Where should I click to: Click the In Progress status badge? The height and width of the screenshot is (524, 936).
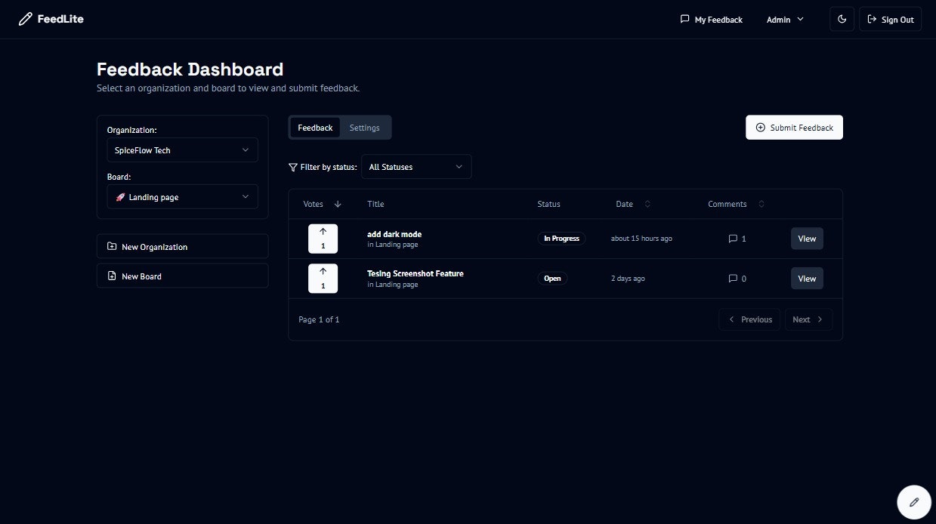[x=561, y=239]
